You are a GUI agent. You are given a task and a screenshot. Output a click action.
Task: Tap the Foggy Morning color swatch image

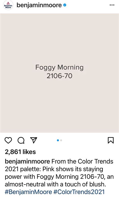coord(59,73)
